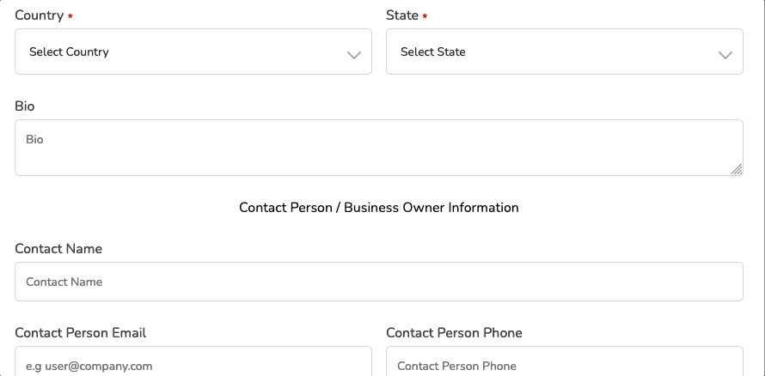Open the Select Country dropdown
765x376 pixels.
tap(193, 52)
